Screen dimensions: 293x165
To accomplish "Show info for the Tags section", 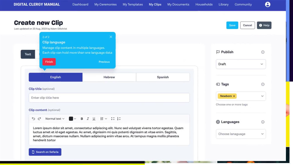I will (x=263, y=84).
